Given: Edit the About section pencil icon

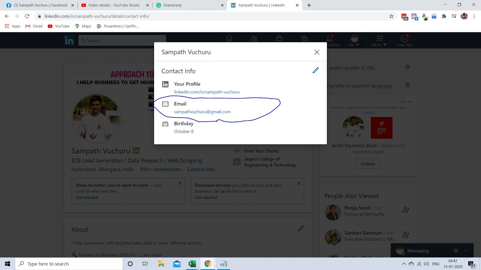Looking at the screenshot, I should (x=301, y=228).
